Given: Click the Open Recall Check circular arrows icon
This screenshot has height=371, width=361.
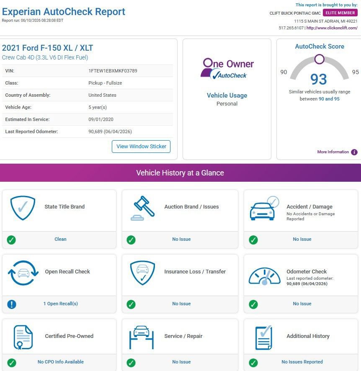Looking at the screenshot, I should pos(23,273).
